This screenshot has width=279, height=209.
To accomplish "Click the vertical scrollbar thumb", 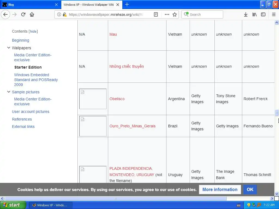I will click(277, 113).
